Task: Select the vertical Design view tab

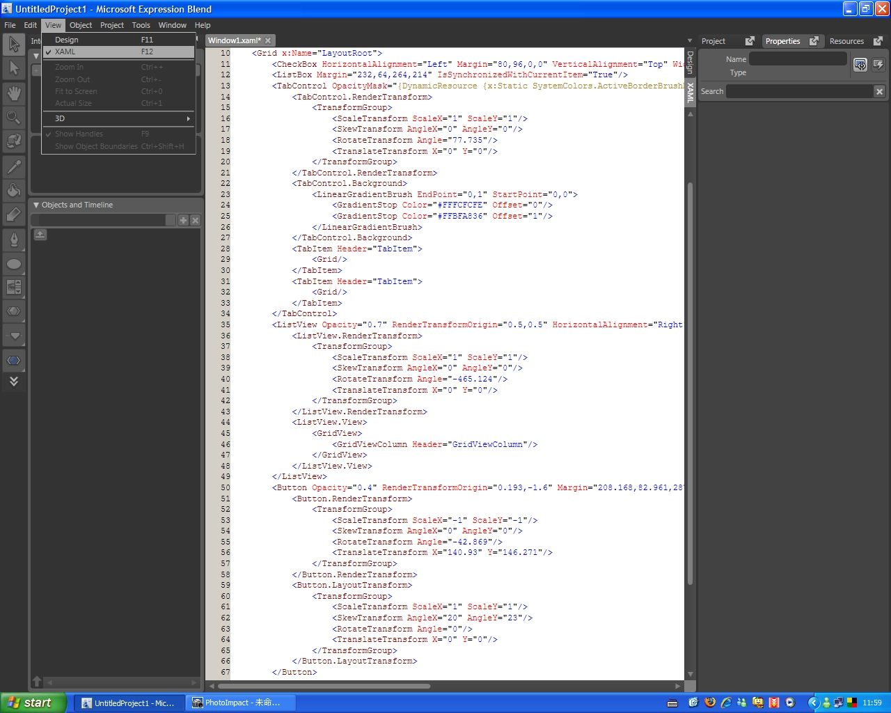Action: pyautogui.click(x=691, y=63)
